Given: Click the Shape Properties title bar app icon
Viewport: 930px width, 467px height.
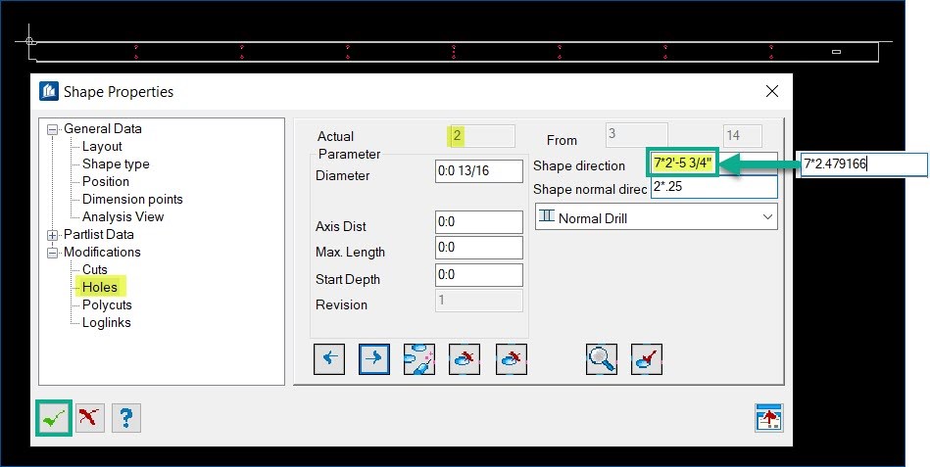Looking at the screenshot, I should coord(49,91).
